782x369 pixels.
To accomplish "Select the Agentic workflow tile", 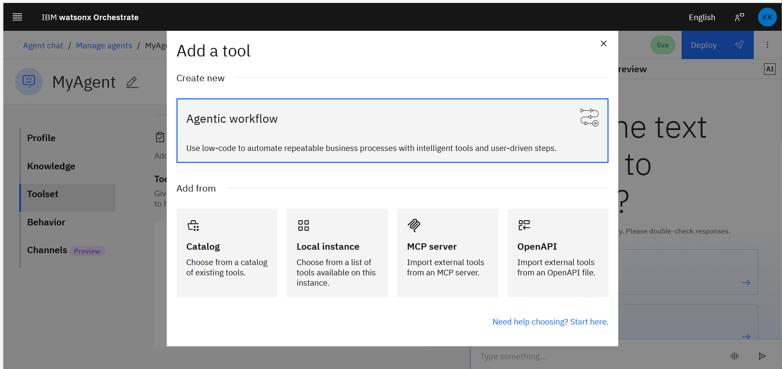I will (392, 131).
